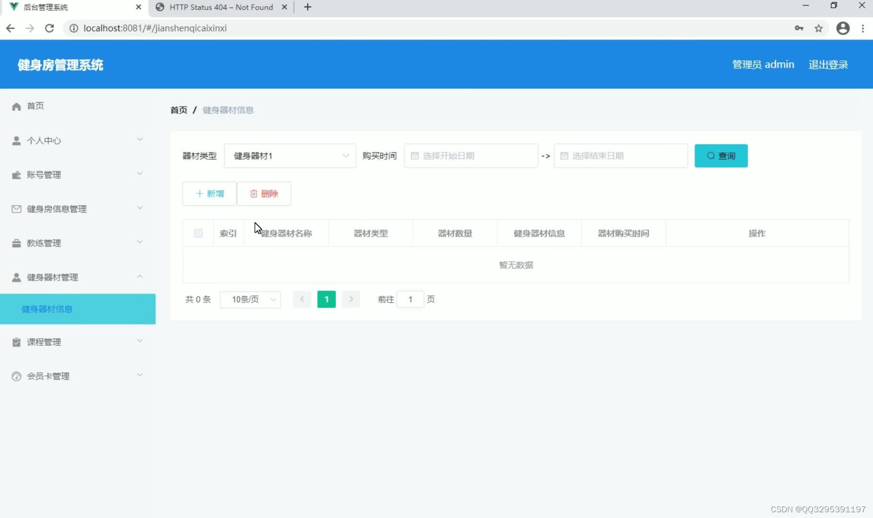Click the 新增 add button

click(x=210, y=194)
